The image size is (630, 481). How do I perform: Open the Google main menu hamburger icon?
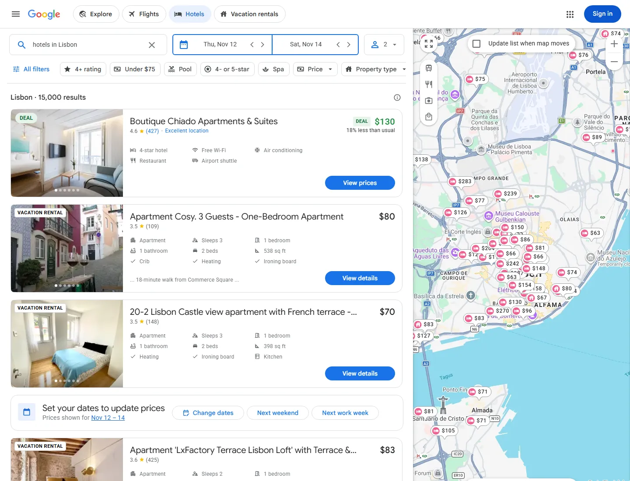16,14
